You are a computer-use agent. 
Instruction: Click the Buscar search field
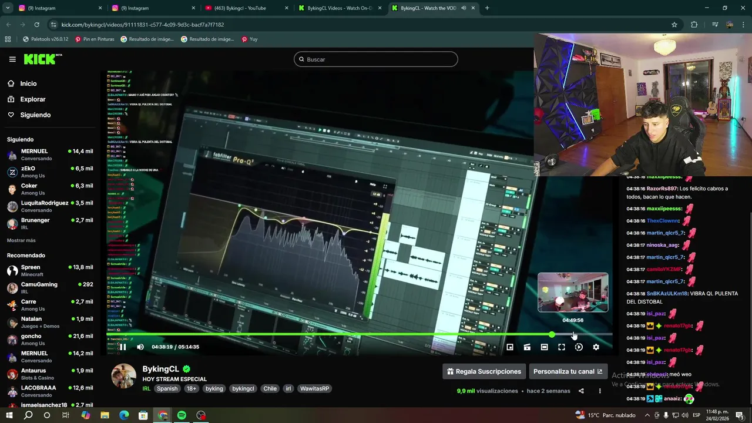pos(376,59)
